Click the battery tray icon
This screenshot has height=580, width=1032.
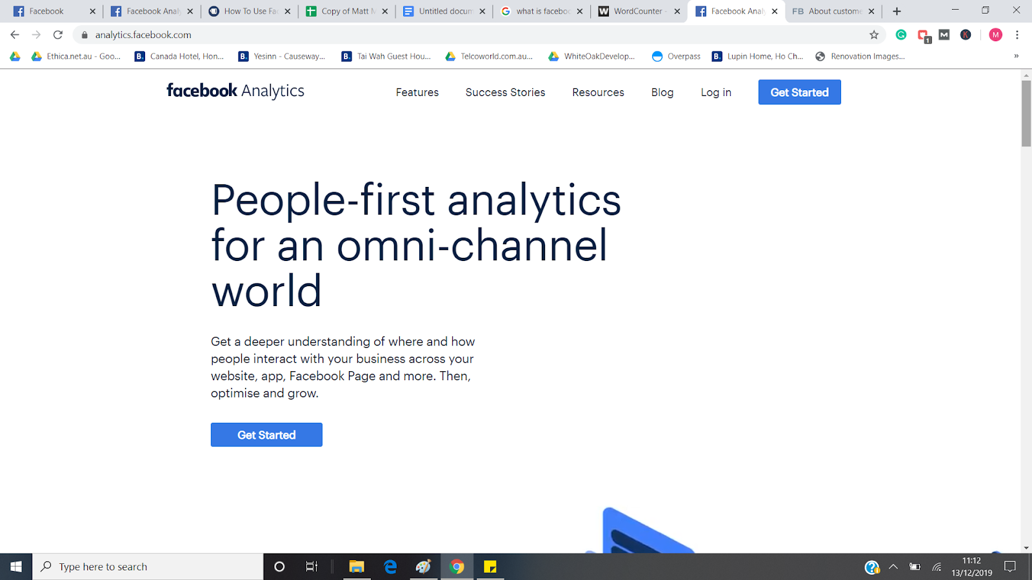pyautogui.click(x=915, y=566)
